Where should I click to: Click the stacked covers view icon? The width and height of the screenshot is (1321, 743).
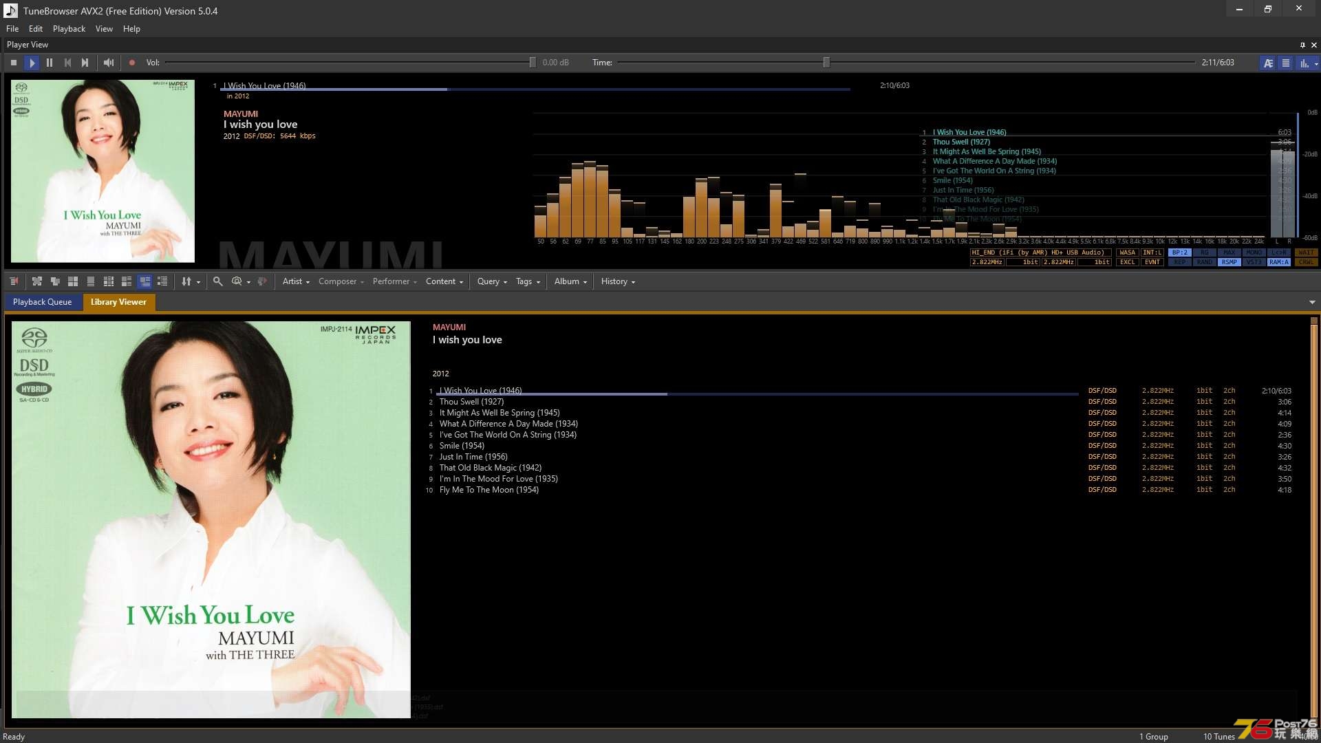tap(55, 281)
